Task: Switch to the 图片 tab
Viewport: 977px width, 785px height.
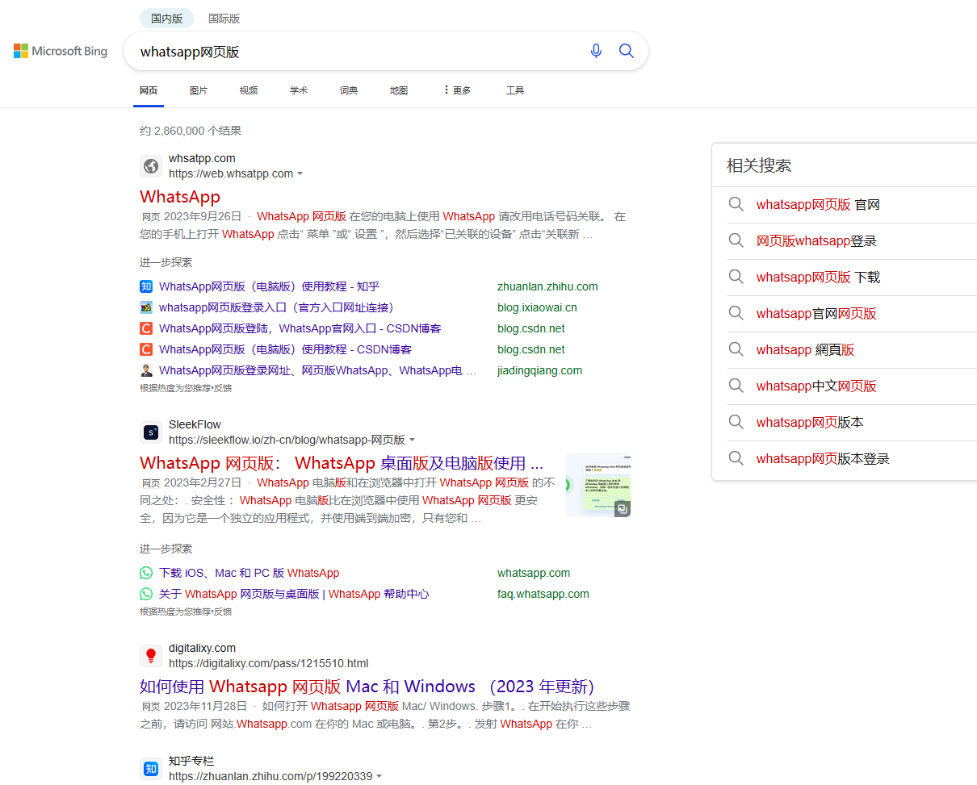Action: click(199, 90)
